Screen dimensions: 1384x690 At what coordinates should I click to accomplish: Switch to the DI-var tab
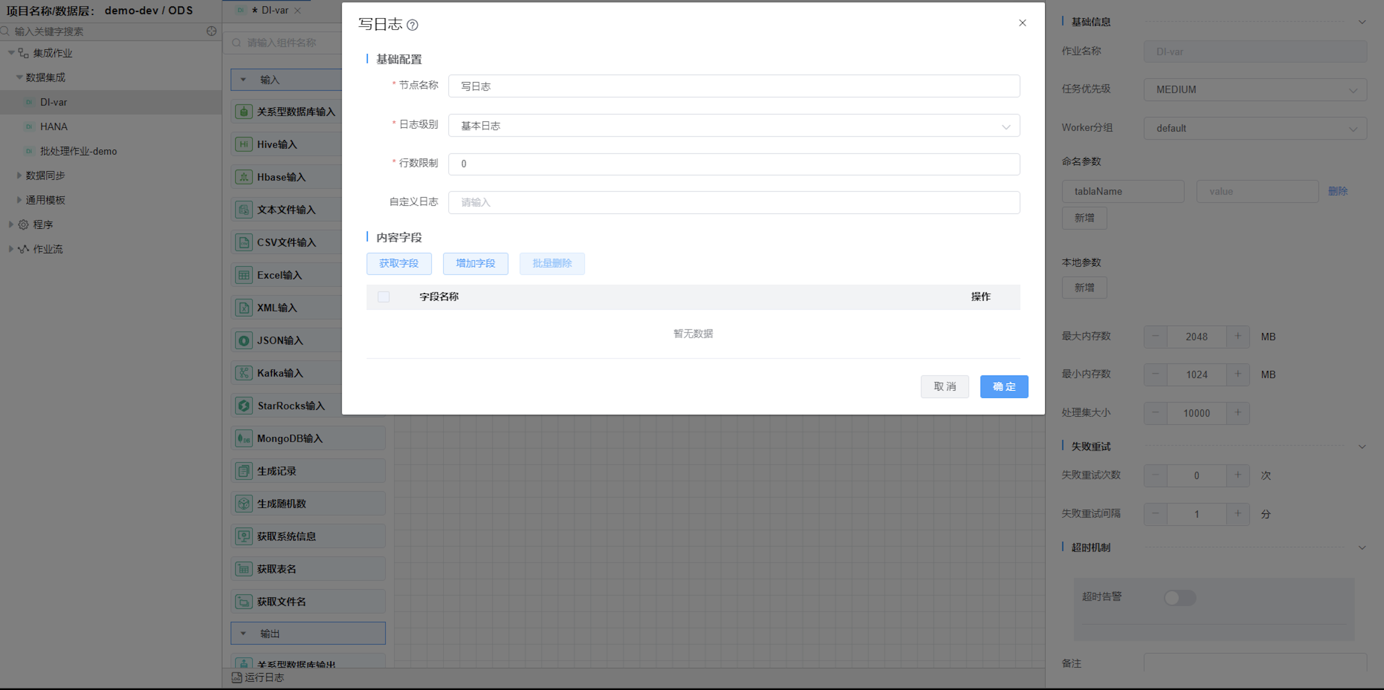[x=274, y=10]
